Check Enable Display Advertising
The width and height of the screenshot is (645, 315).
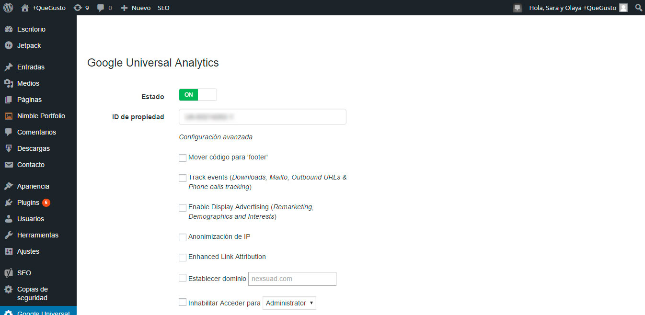point(183,208)
